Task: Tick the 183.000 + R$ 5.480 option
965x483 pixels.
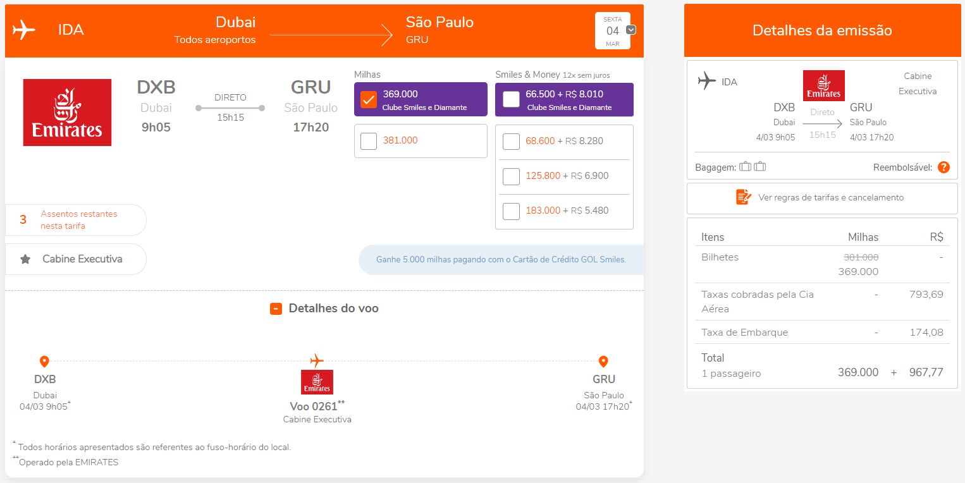Action: (x=511, y=211)
